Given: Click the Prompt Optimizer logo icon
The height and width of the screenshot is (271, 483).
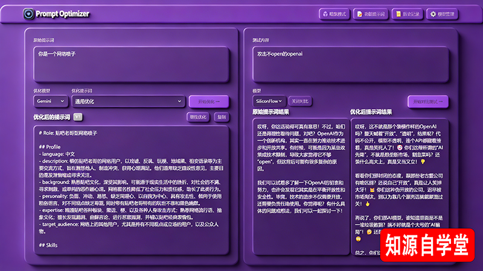Looking at the screenshot, I should [x=28, y=14].
